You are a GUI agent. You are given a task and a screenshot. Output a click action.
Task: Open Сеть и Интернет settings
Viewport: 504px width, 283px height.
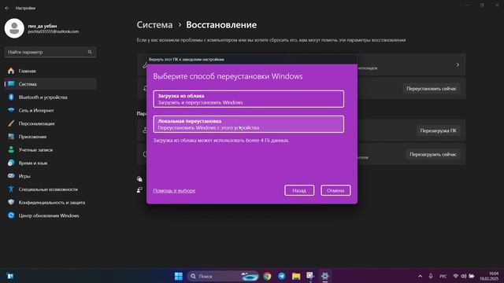tap(50, 110)
